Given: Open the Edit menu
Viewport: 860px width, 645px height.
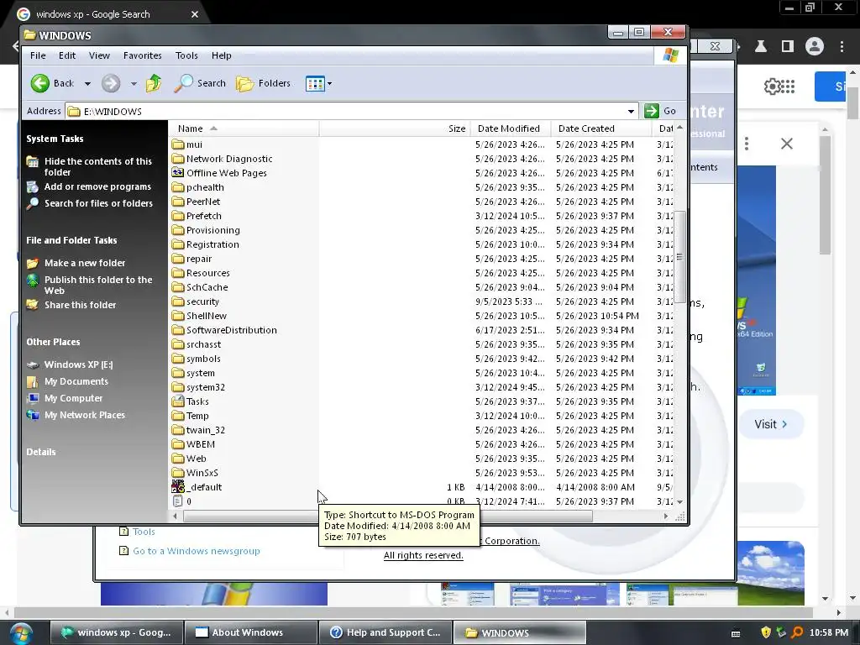Looking at the screenshot, I should point(67,55).
